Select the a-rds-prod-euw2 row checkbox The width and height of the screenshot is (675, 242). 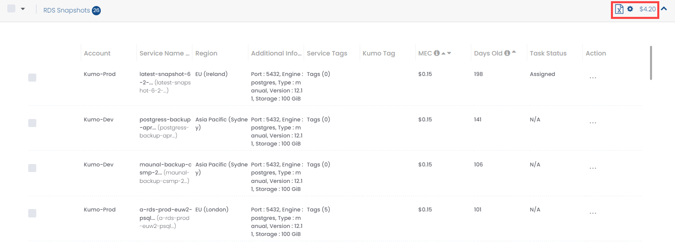(32, 213)
